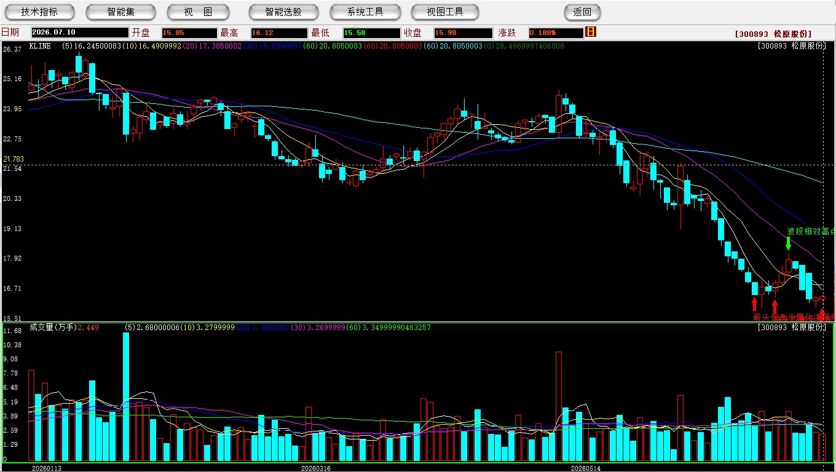Click the 成交量(万手) volume label
Image resolution: width=836 pixels, height=472 pixels.
53,328
